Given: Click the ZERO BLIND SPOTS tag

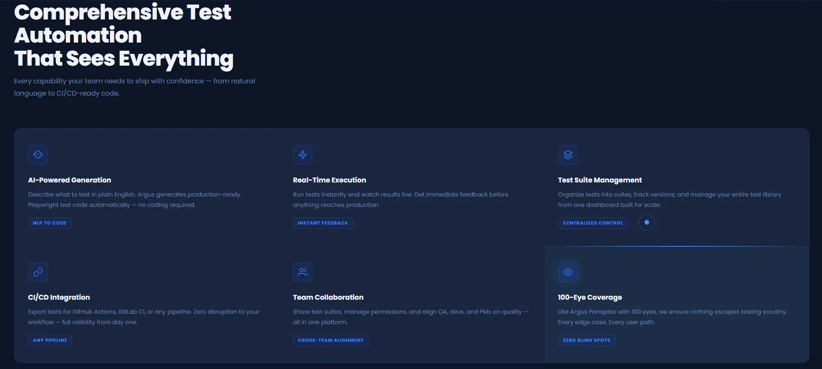Looking at the screenshot, I should (587, 340).
